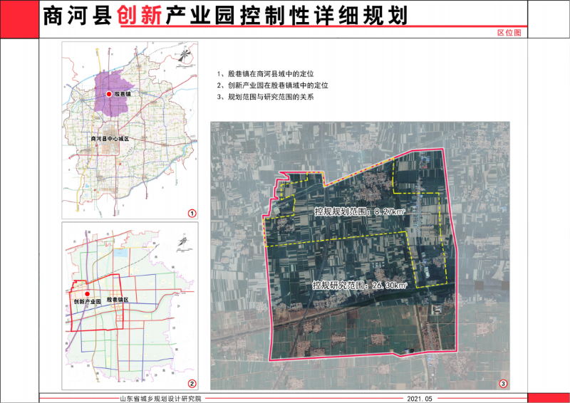
Task: Click the 商河县中心城区 label on map 1
Action: [x=110, y=138]
